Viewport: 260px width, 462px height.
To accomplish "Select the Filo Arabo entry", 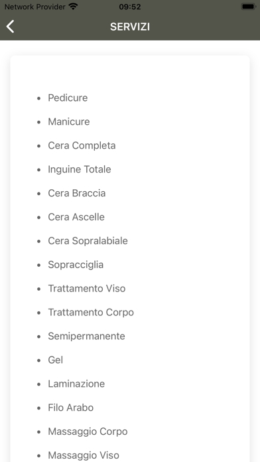I will tap(71, 408).
